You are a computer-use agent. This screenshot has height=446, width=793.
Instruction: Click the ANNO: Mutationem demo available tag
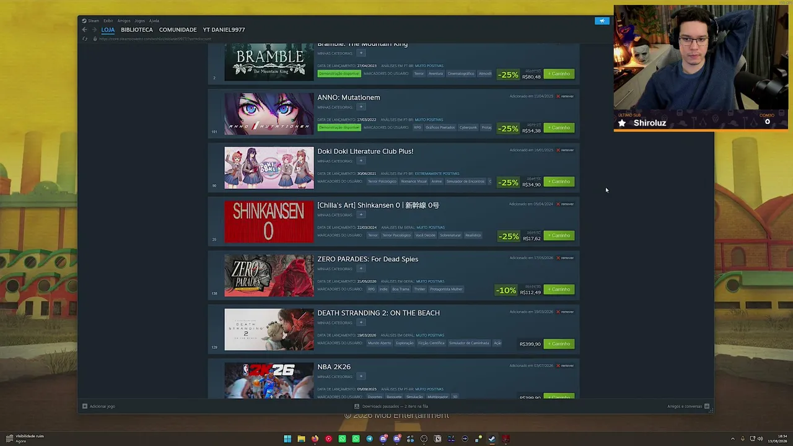(339, 128)
